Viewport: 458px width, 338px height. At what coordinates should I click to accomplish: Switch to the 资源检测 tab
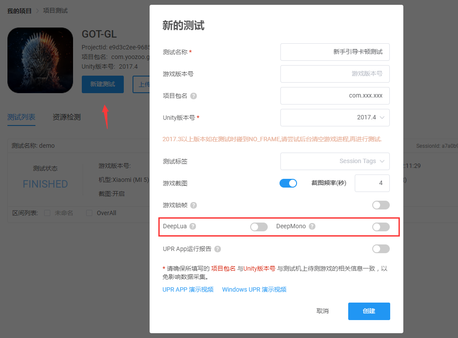(x=66, y=117)
